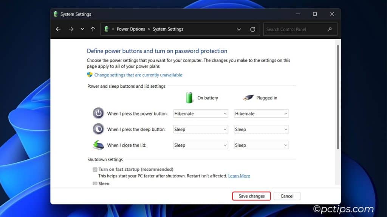Image resolution: width=387 pixels, height=217 pixels.
Task: Open the Learn More link
Action: pyautogui.click(x=239, y=176)
